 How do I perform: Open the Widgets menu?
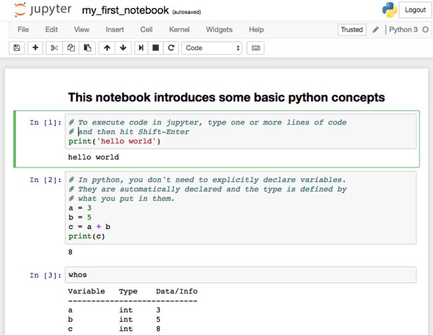[219, 29]
